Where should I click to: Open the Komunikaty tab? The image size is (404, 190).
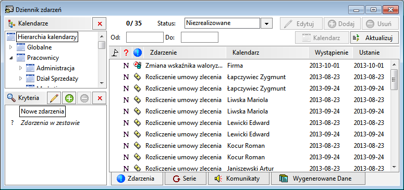tap(239, 179)
